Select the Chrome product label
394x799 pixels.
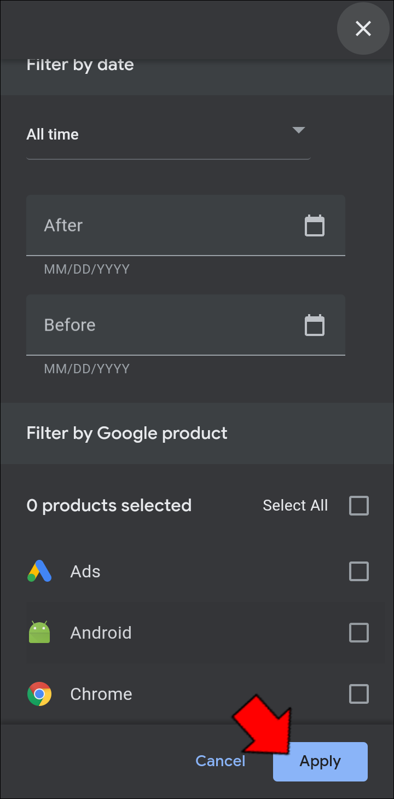pos(101,694)
